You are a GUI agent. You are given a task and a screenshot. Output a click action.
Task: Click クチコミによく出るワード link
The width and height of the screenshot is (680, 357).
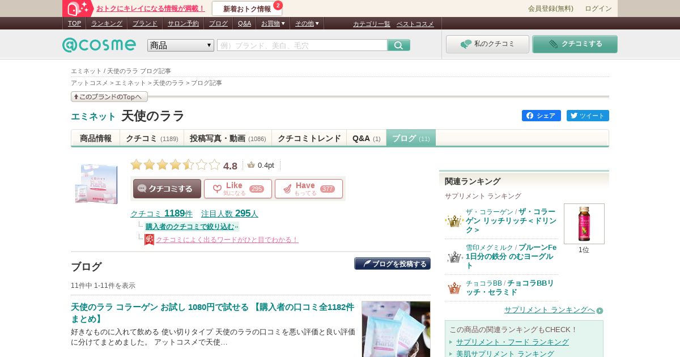[227, 240]
